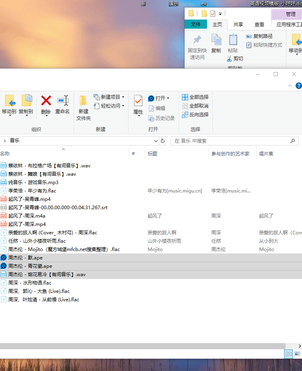Click the Invert selection icon
Image resolution: width=302 pixels, height=371 pixels.
(185, 114)
